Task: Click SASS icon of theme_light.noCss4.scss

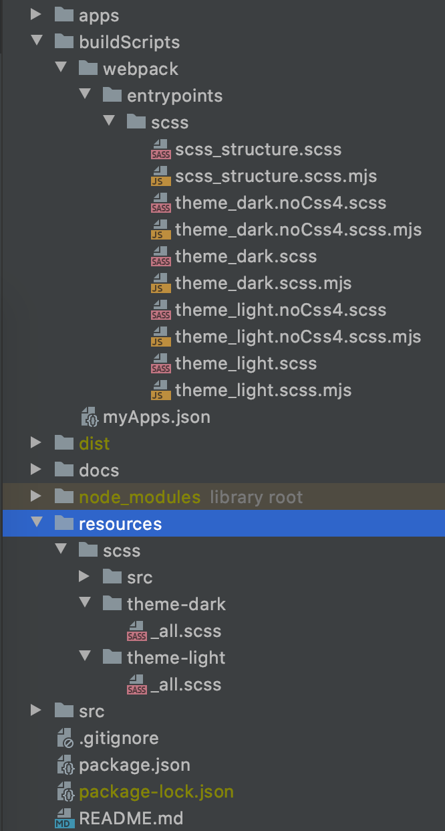Action: (x=160, y=310)
